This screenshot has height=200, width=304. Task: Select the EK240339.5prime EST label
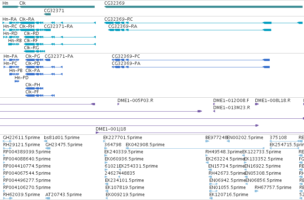(x=124, y=152)
